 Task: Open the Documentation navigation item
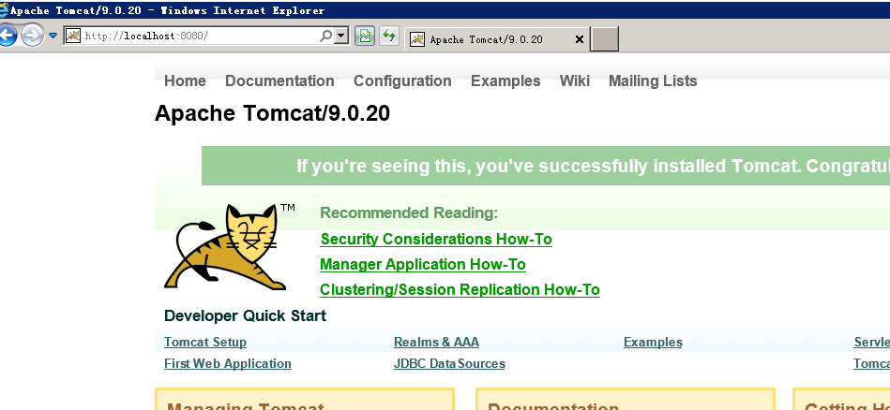pos(279,81)
